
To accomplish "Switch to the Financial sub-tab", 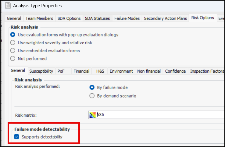I will (x=81, y=71).
